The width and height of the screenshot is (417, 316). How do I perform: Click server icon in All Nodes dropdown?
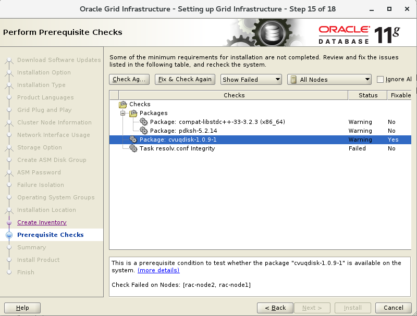[x=293, y=80]
